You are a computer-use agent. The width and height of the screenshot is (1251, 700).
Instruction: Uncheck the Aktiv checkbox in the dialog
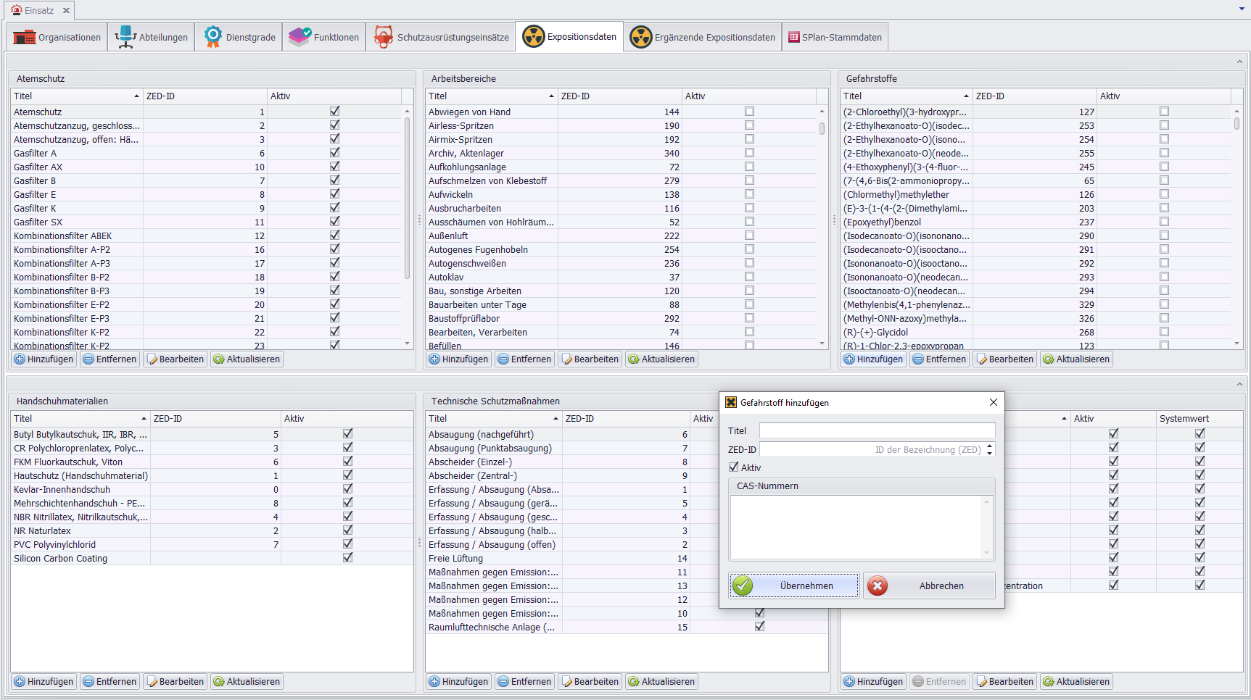pos(734,467)
